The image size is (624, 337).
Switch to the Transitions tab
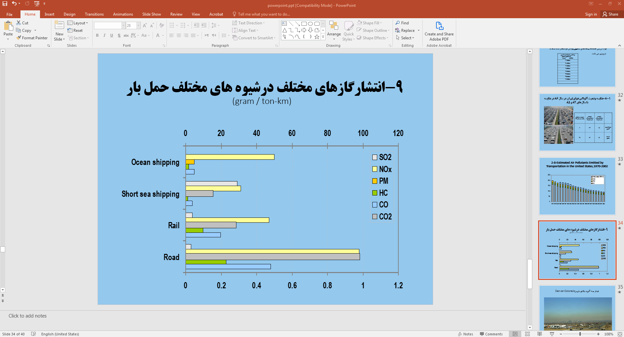coord(94,14)
